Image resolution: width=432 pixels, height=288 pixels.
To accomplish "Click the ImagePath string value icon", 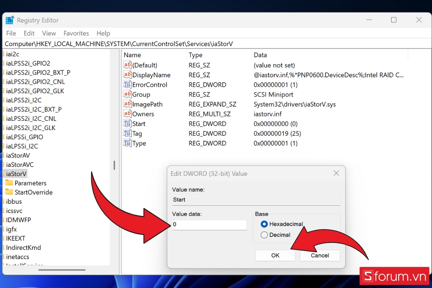I will point(127,104).
